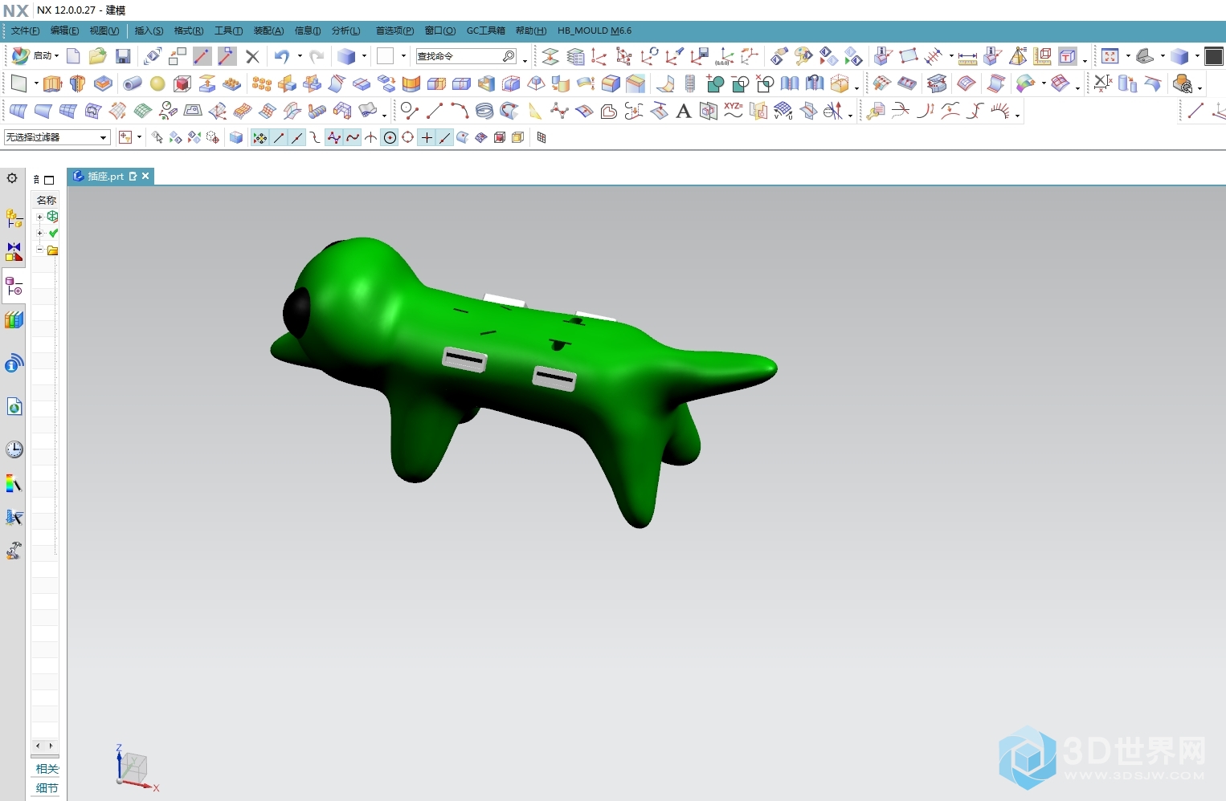1226x801 pixels.
Task: Open the Fit view dropdown arrow
Action: (x=1128, y=56)
